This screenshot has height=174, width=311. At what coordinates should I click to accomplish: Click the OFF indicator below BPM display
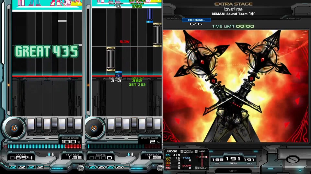click(233, 171)
